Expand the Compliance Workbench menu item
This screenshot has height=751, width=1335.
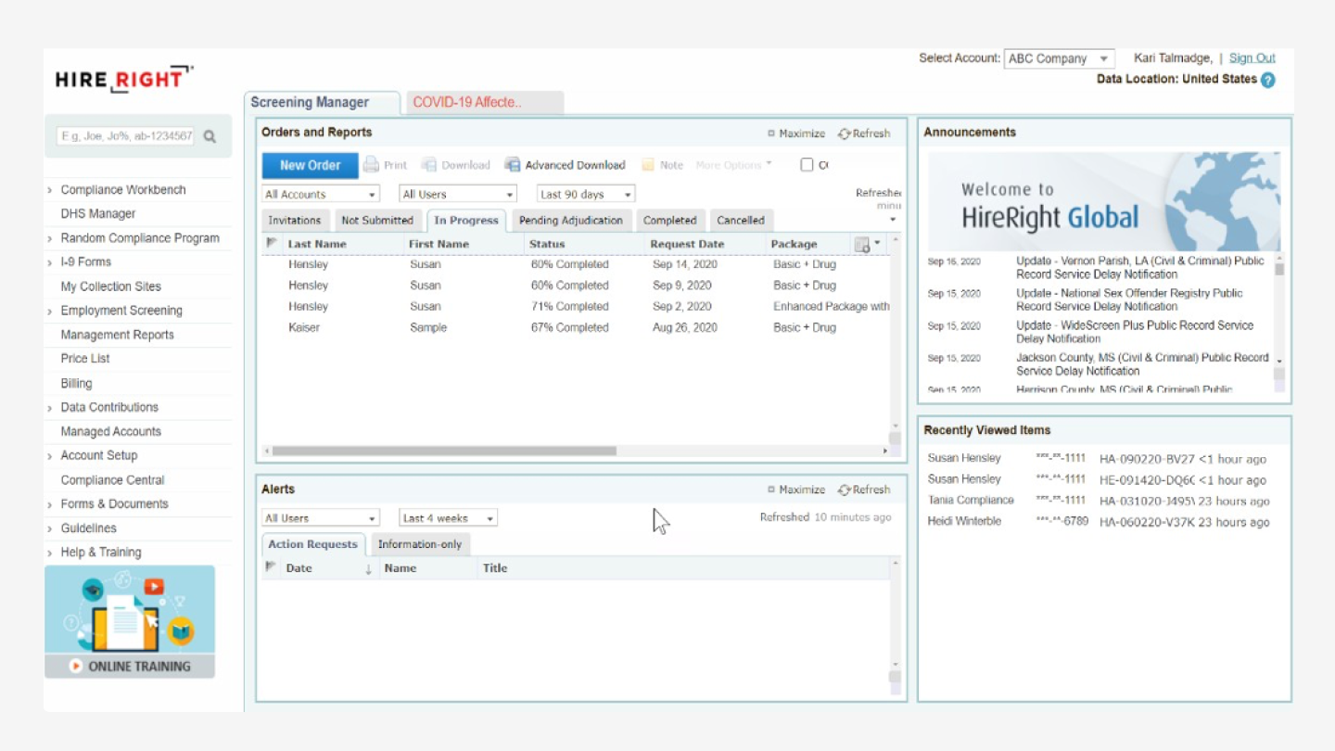point(122,190)
